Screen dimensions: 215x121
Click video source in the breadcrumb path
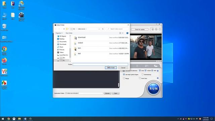point(81,29)
